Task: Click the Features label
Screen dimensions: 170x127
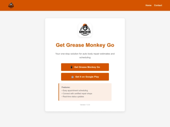Action: click(66, 87)
